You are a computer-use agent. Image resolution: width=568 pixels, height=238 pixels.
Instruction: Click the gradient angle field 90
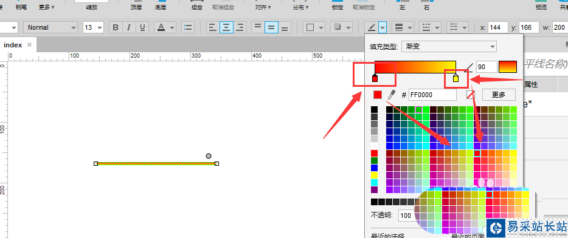coord(487,67)
